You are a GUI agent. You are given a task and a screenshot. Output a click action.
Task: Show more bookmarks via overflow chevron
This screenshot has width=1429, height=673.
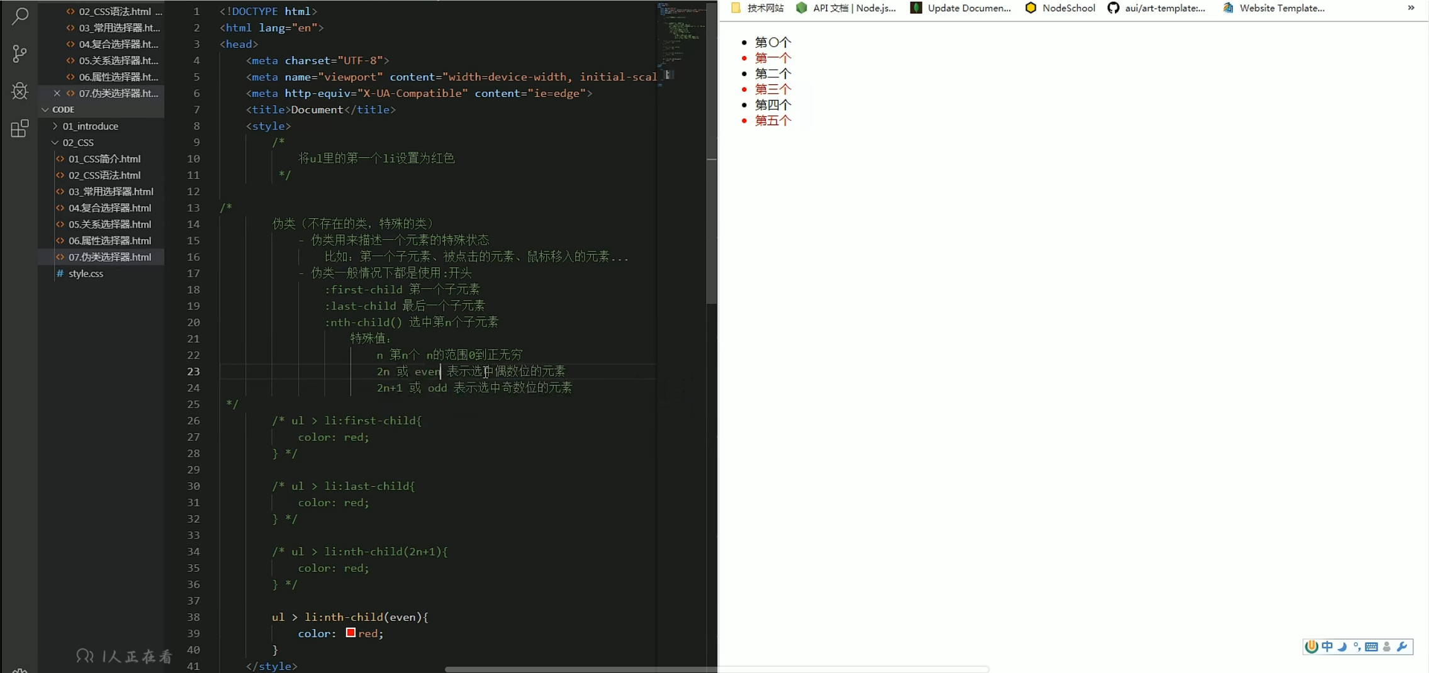pos(1411,8)
